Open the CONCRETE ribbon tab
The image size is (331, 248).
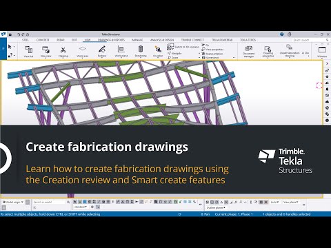point(43,40)
